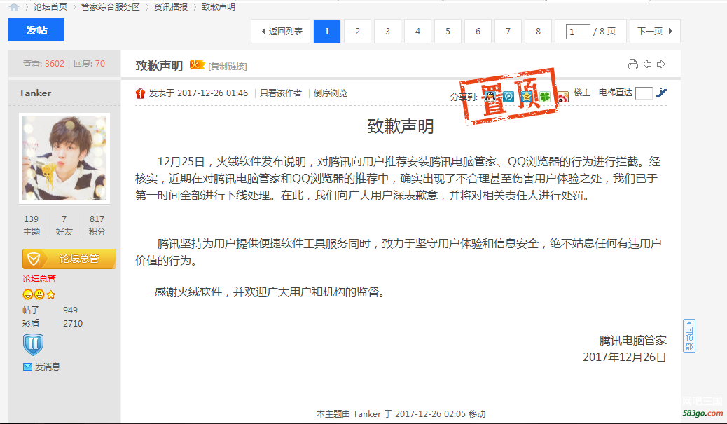This screenshot has height=424, width=727.
Task: Click the post date 2017-12-26 01:46
Action: 212,93
